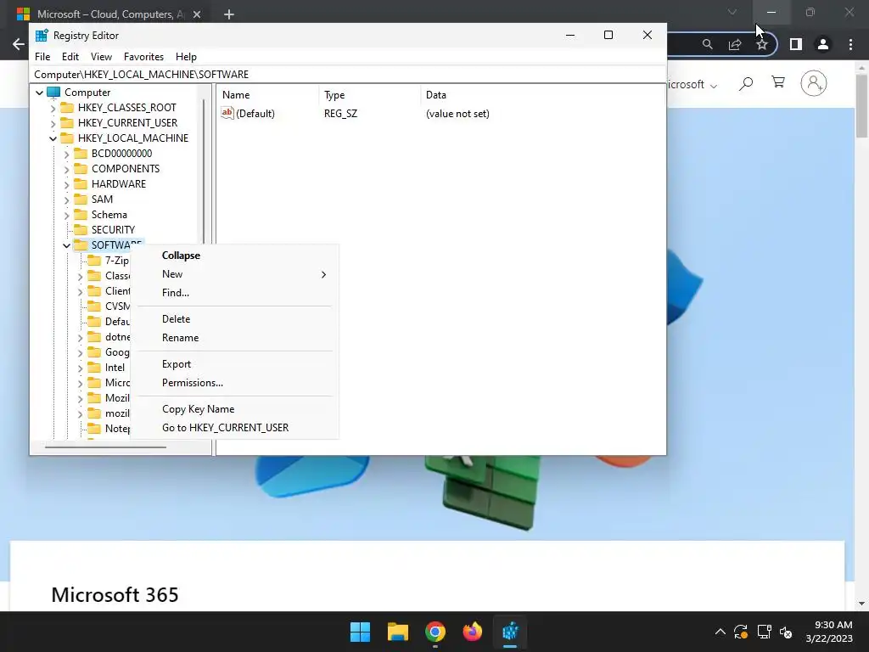Bookmark page with Chrome star icon
Image resolution: width=869 pixels, height=652 pixels.
[x=762, y=44]
